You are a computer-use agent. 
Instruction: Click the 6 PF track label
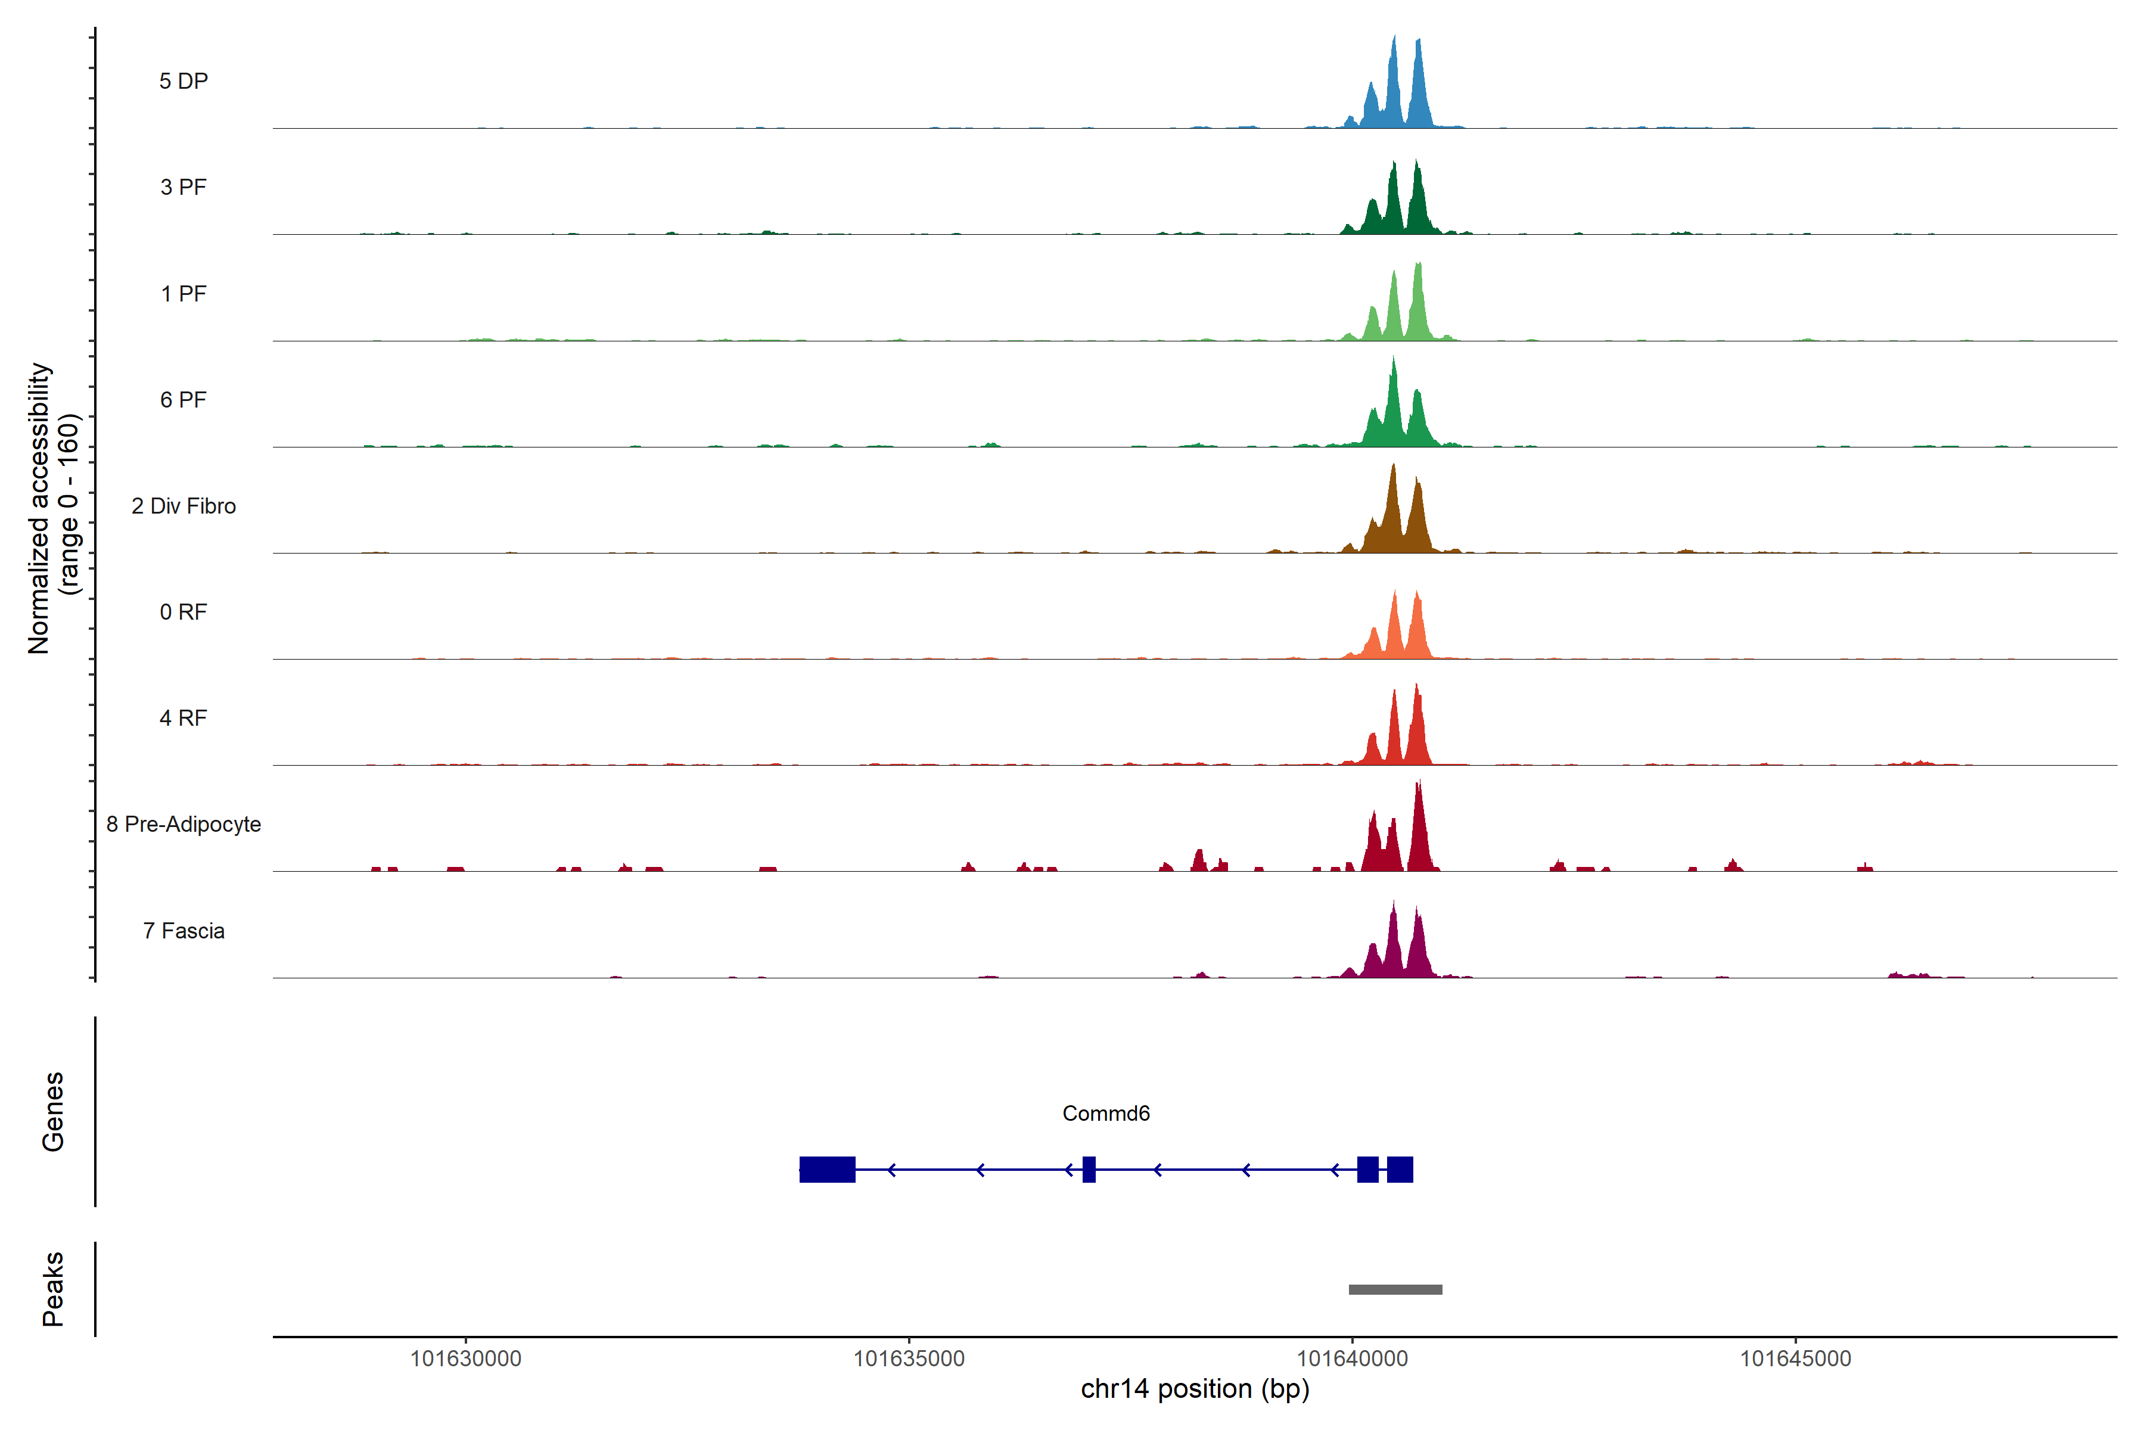[184, 399]
